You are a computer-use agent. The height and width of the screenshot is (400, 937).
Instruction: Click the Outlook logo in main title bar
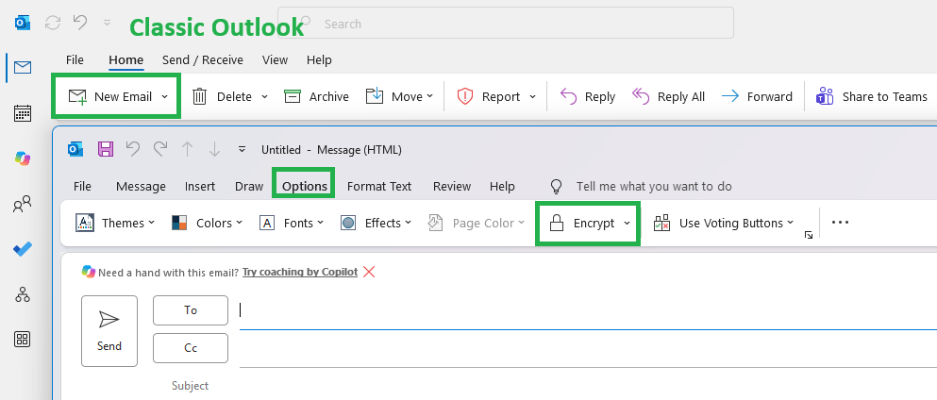point(23,24)
